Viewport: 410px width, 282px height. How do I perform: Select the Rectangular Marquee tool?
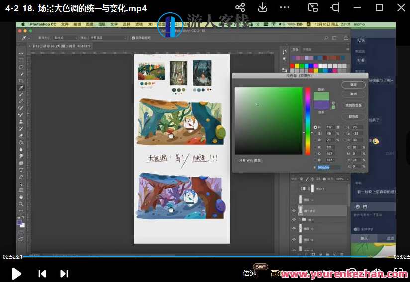(x=21, y=60)
